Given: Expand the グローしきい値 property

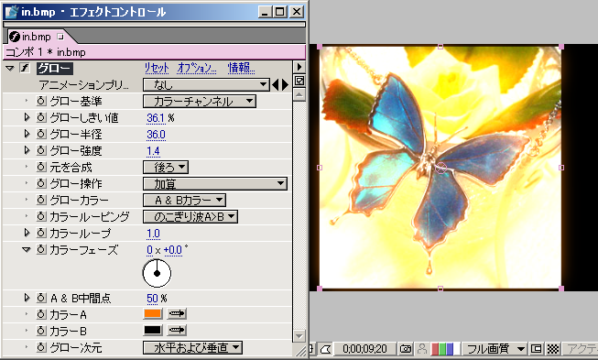Looking at the screenshot, I should click(x=27, y=117).
